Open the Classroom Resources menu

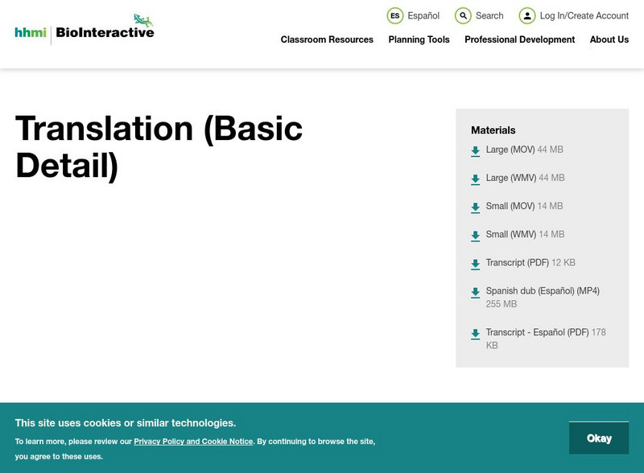(x=325, y=39)
